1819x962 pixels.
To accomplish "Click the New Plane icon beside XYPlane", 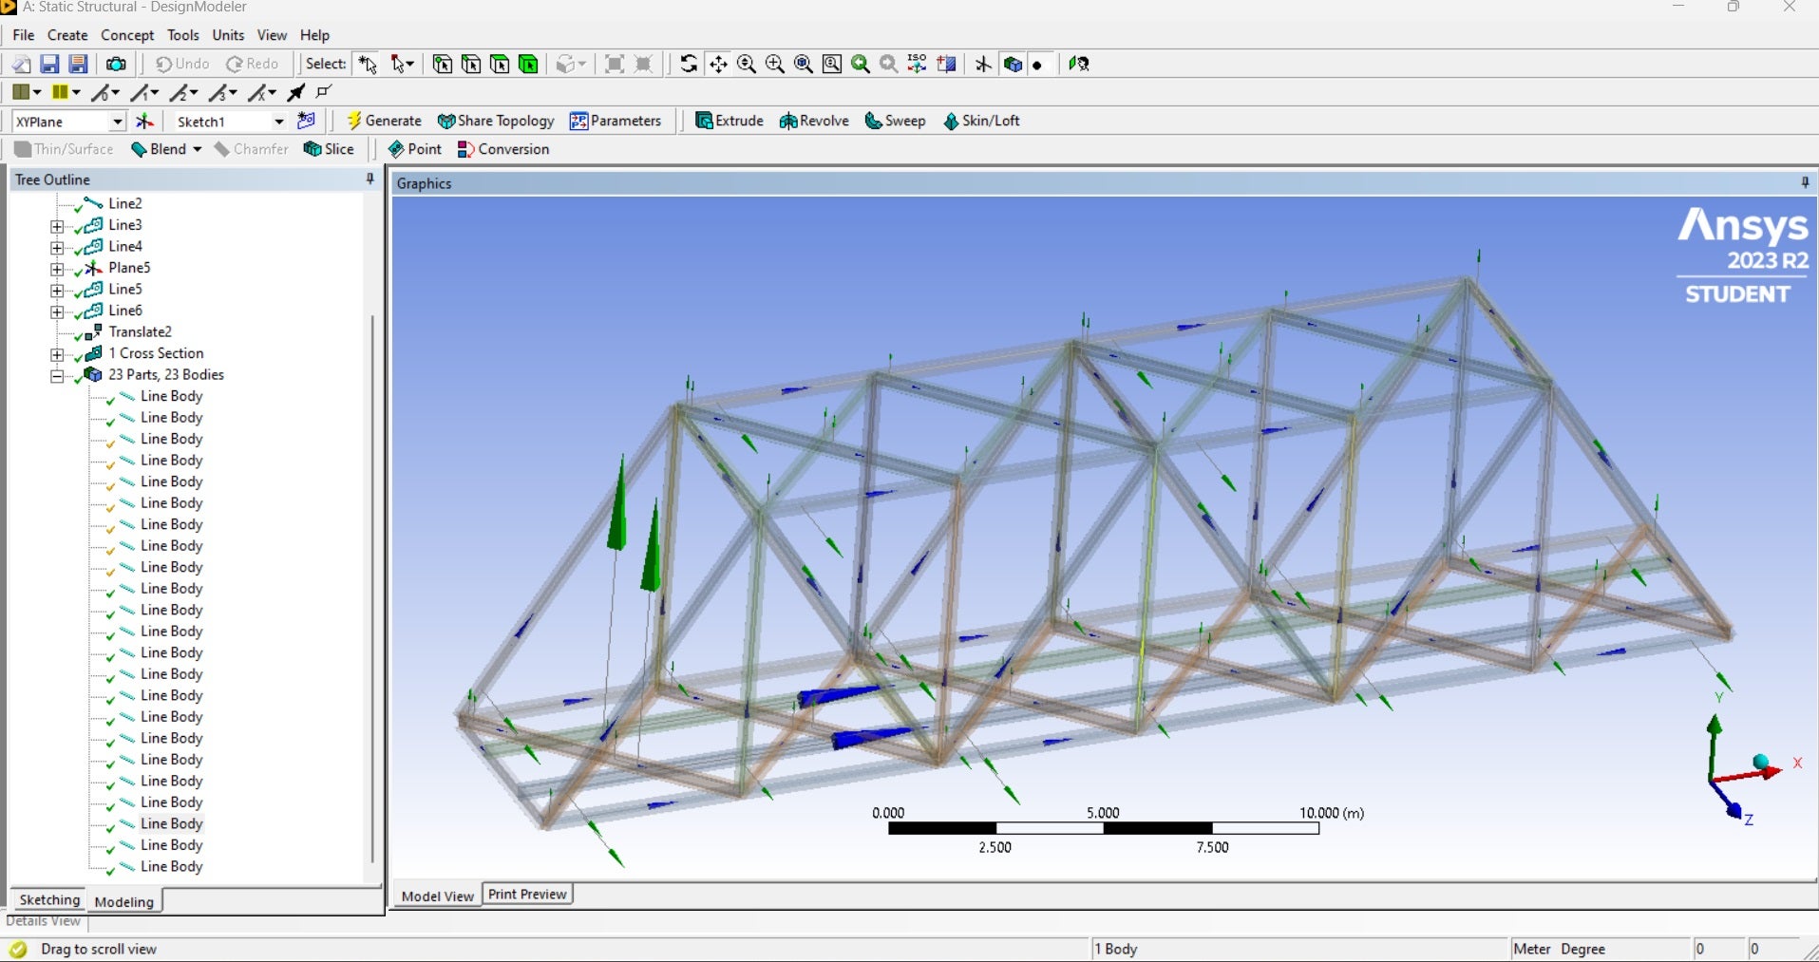I will [x=144, y=122].
